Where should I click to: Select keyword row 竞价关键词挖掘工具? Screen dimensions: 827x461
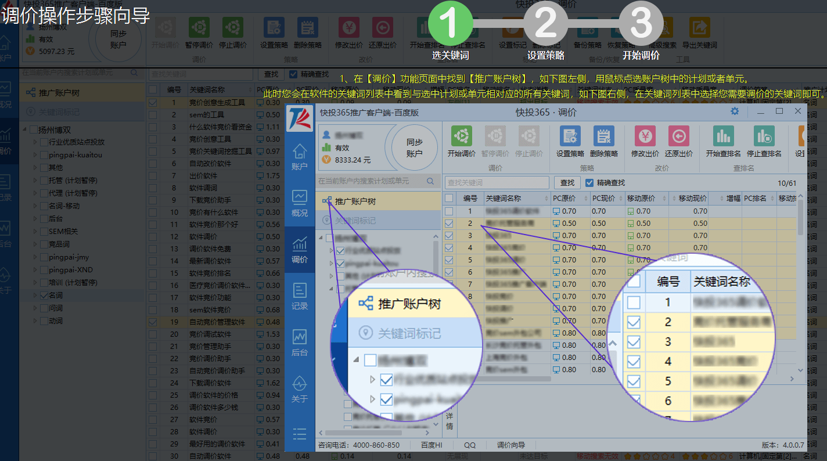221,151
